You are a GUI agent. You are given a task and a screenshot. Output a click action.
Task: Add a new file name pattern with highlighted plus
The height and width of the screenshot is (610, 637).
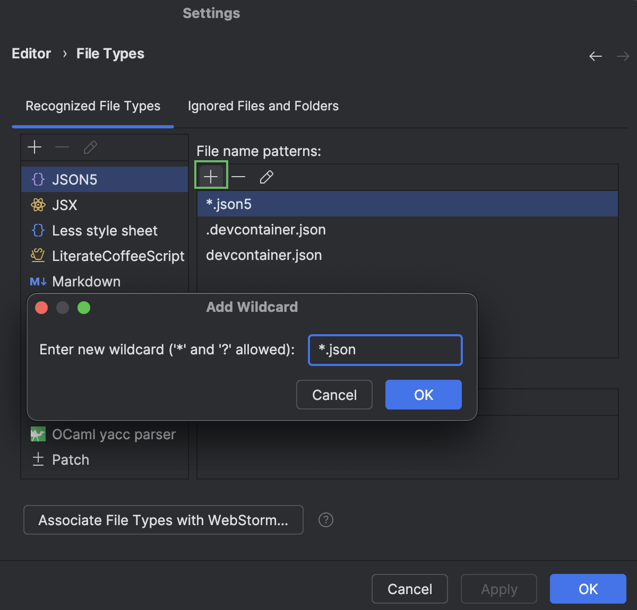click(x=211, y=175)
